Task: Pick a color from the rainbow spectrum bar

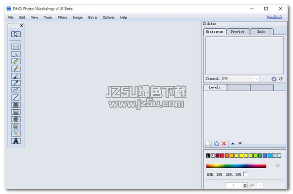Action: pos(236,166)
